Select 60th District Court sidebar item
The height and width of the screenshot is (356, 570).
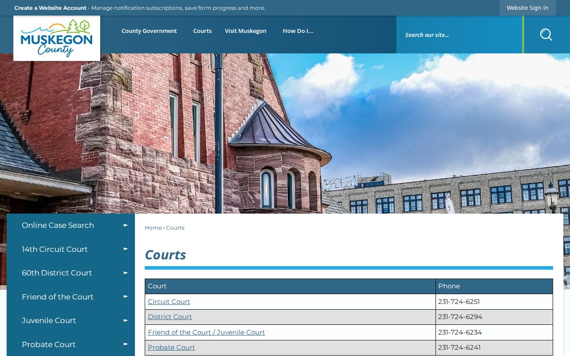57,273
